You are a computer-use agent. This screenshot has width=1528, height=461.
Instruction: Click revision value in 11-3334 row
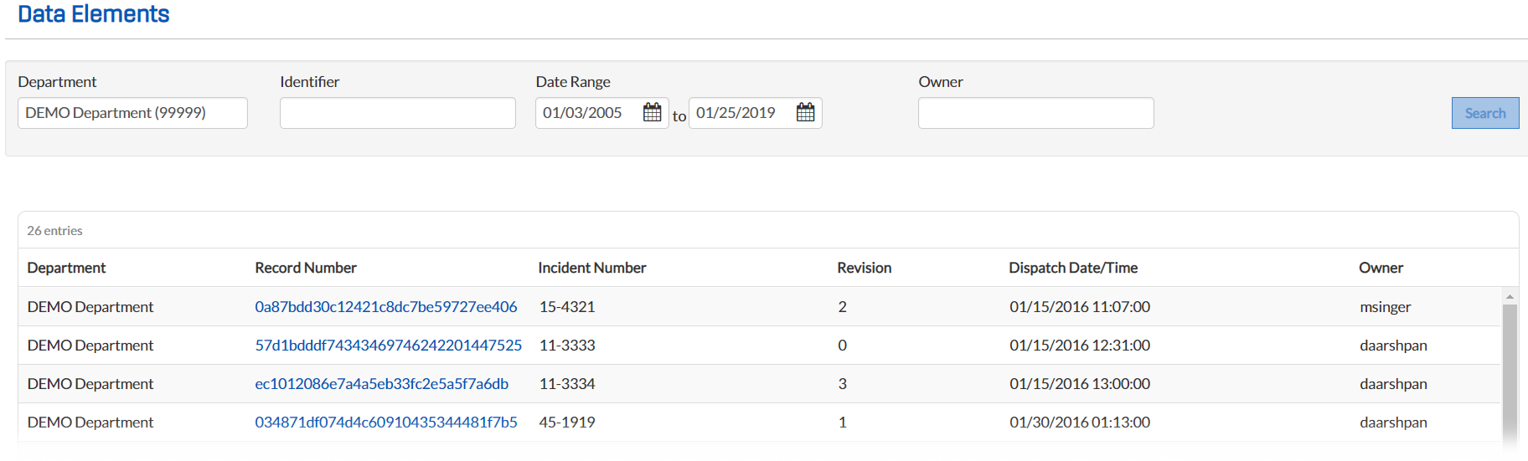(843, 384)
